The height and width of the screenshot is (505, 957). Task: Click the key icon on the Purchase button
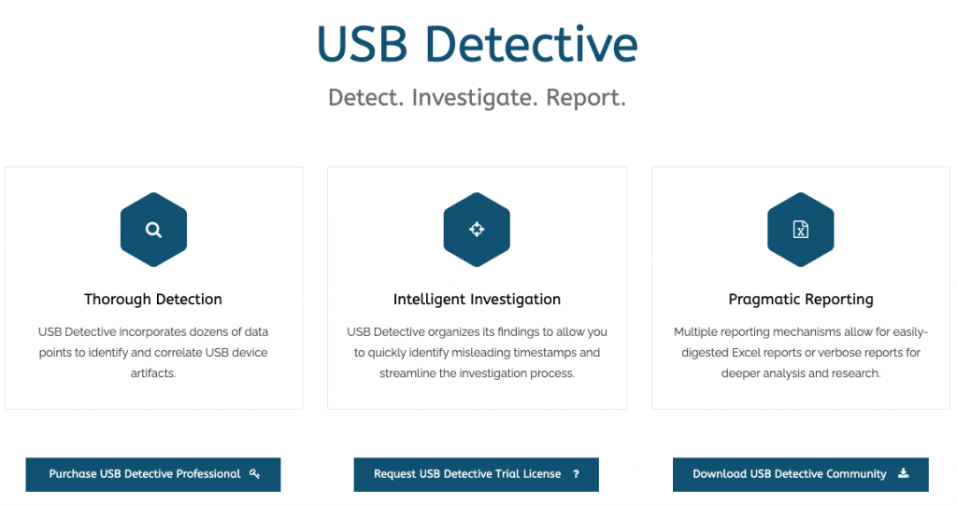click(x=255, y=474)
